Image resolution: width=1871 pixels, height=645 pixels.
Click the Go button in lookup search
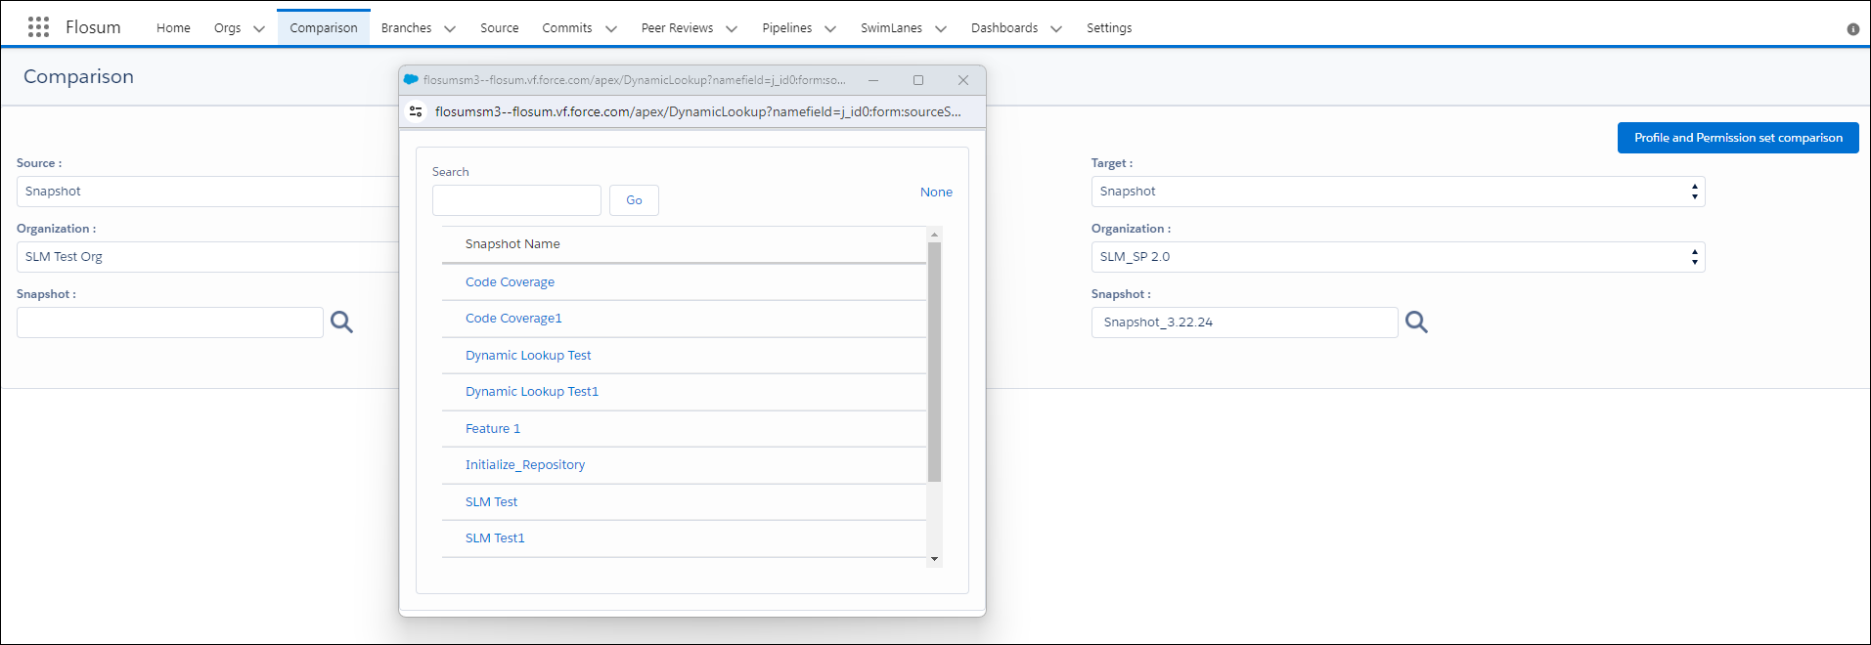[634, 200]
